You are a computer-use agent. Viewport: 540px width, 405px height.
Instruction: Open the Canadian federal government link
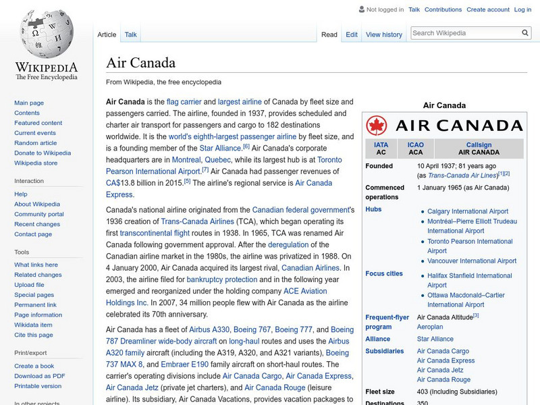tap(300, 210)
